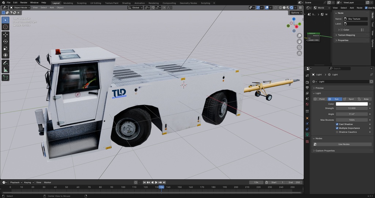375x198 pixels.
Task: Click the light Color swatch
Action: (352, 104)
